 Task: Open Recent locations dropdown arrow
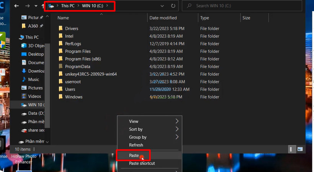(36, 6)
